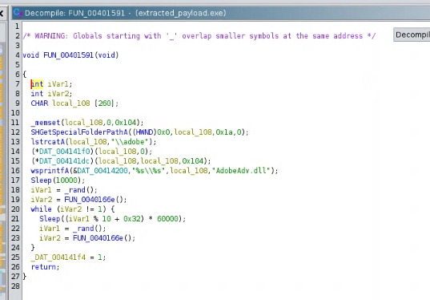This screenshot has height=300, width=430.
Task: Click the wsprintfA call on line 16
Action: click(50, 171)
